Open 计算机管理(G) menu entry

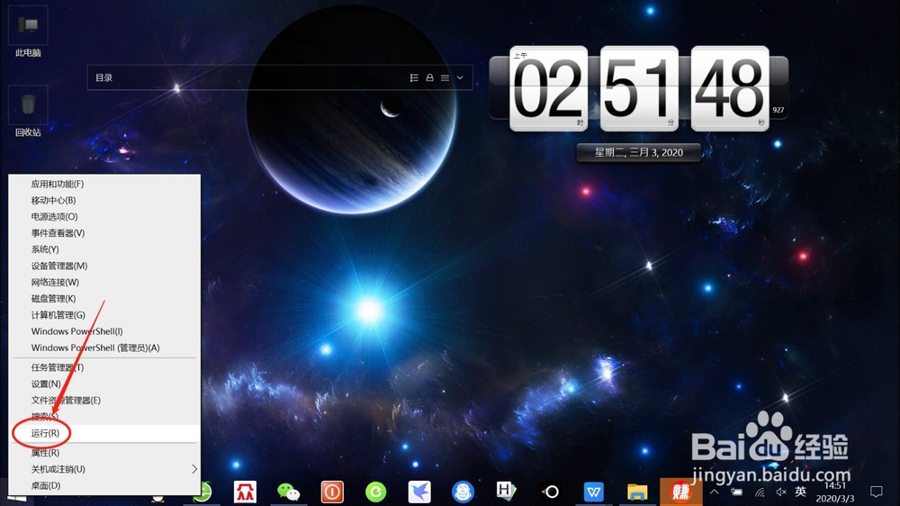click(104, 315)
